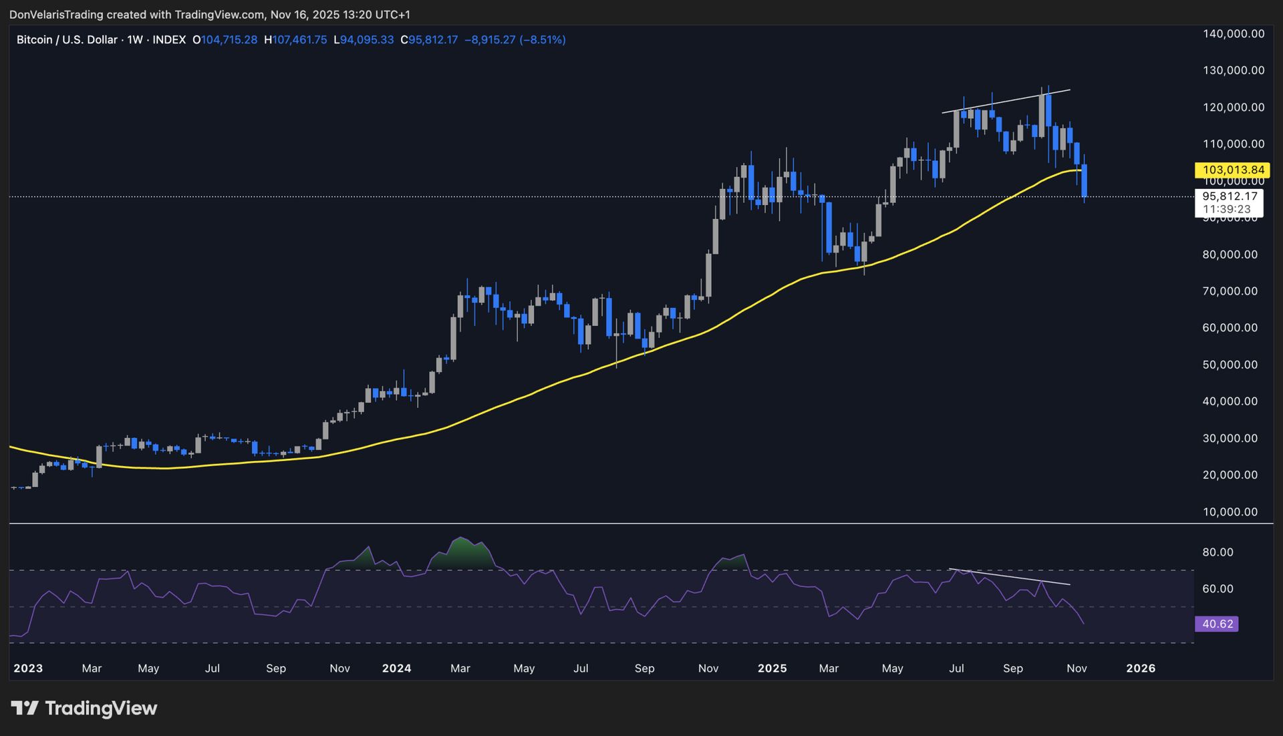Select the purple RSI value label 40.62
This screenshot has width=1283, height=736.
click(1217, 624)
